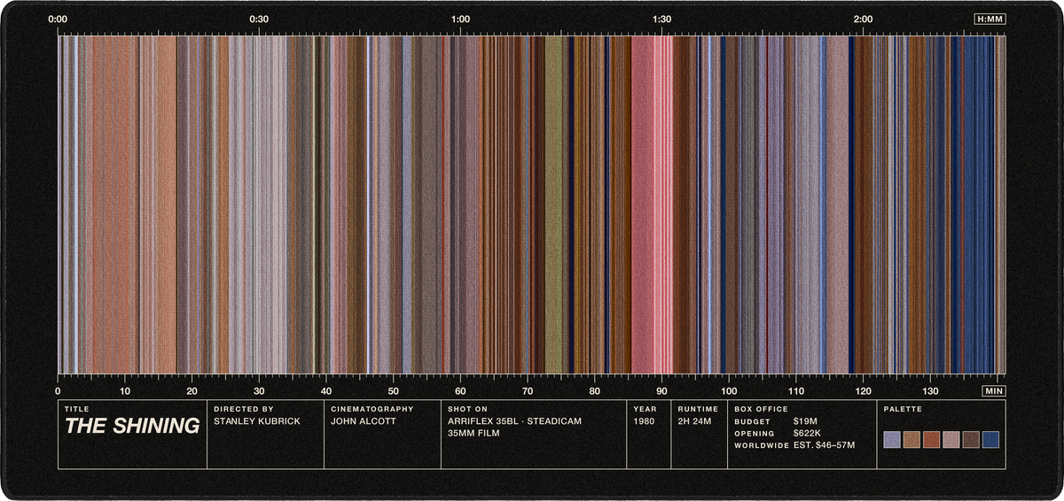This screenshot has width=1064, height=501.
Task: Click the 130 minute axis label
Action: (930, 390)
